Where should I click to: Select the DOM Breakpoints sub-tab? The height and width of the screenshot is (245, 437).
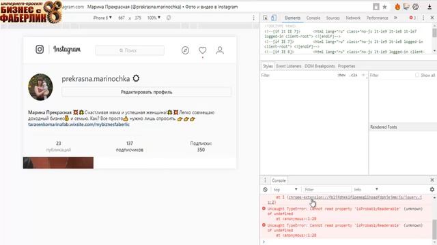pos(320,66)
